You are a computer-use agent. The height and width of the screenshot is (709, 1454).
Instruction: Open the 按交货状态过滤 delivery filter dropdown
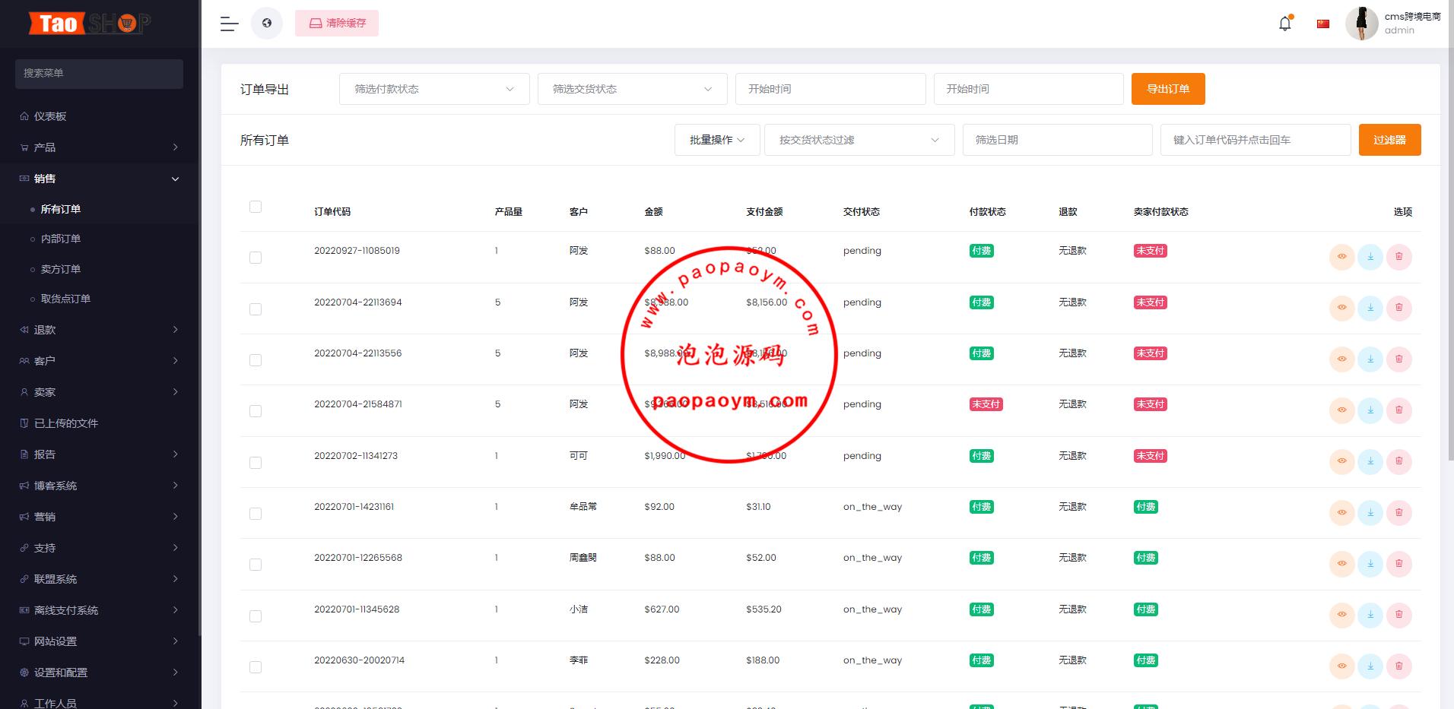(x=859, y=140)
